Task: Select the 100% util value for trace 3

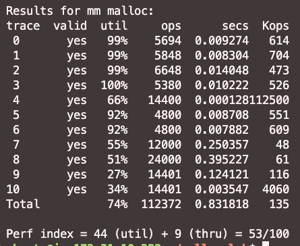Action: (x=114, y=85)
